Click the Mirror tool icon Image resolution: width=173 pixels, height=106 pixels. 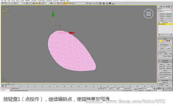pos(88,3)
